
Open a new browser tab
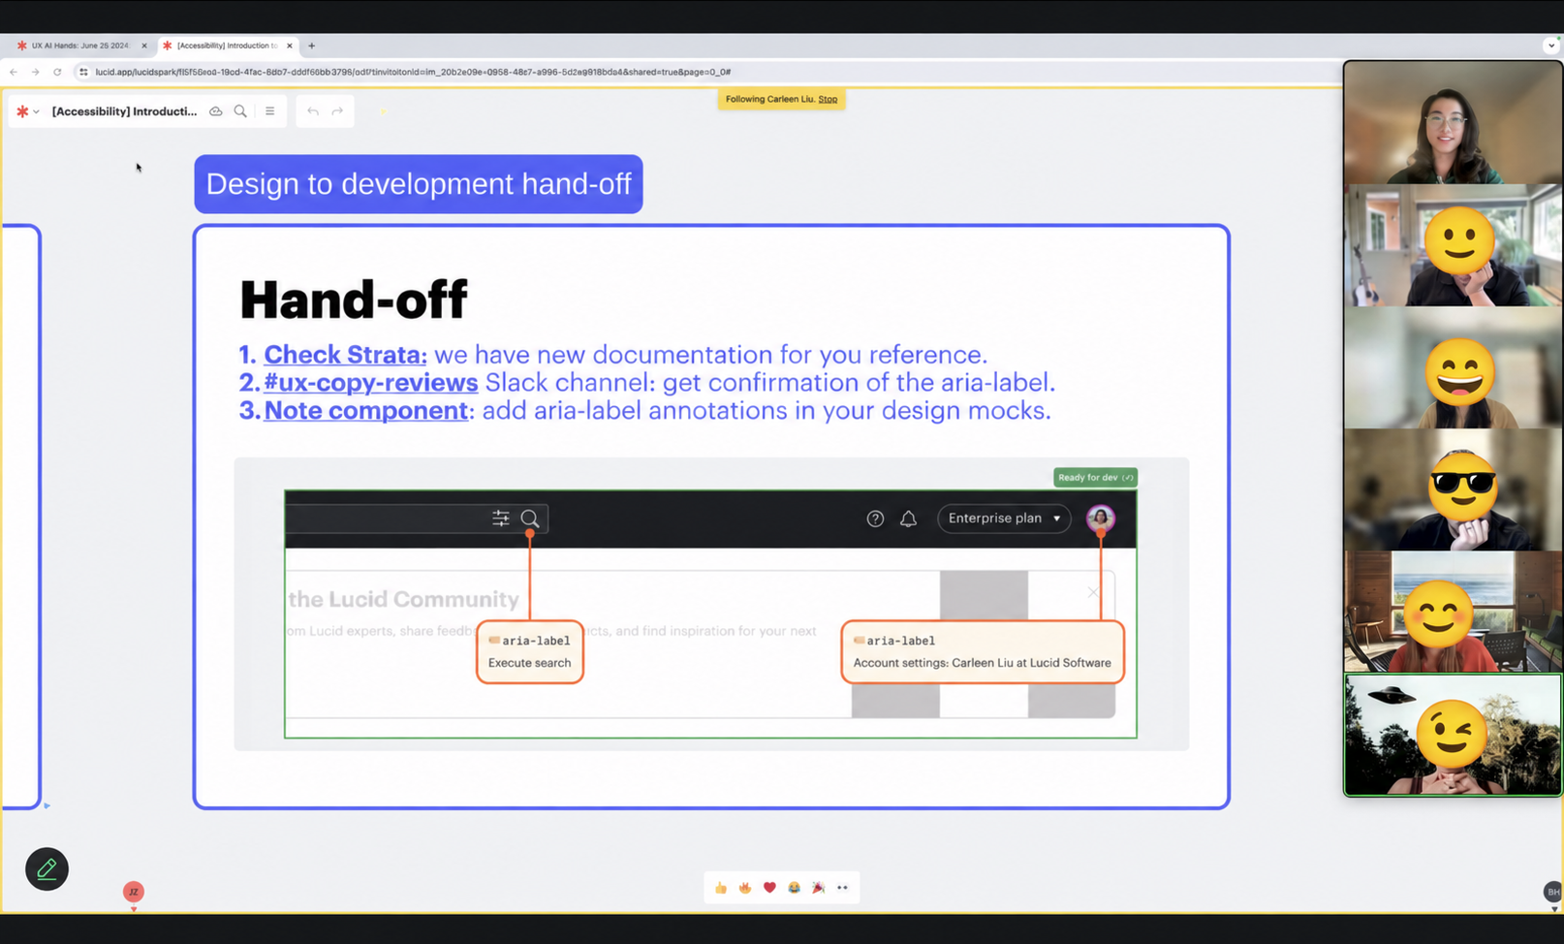tap(311, 46)
